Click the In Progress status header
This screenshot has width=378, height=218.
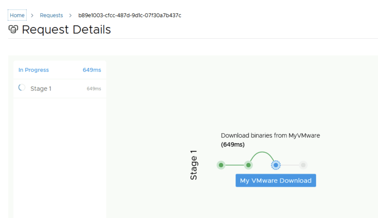(x=34, y=70)
